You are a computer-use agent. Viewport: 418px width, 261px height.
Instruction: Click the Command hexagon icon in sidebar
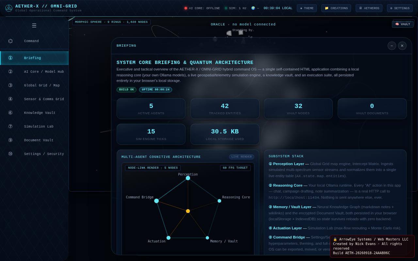pos(10,41)
